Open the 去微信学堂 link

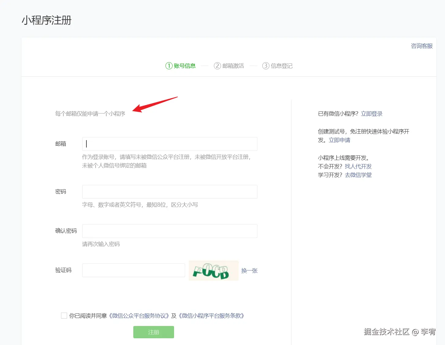pyautogui.click(x=358, y=175)
